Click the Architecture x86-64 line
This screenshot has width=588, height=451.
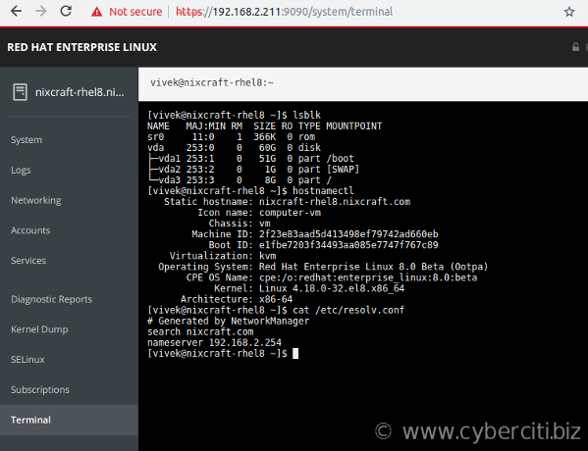click(237, 299)
